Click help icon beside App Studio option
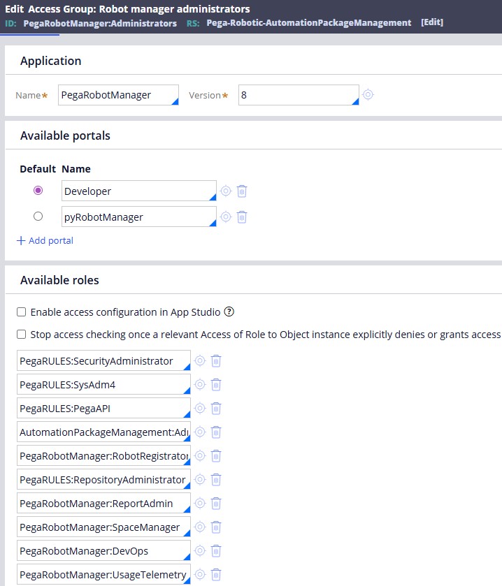Viewport: 502px width, 586px height. (x=229, y=312)
